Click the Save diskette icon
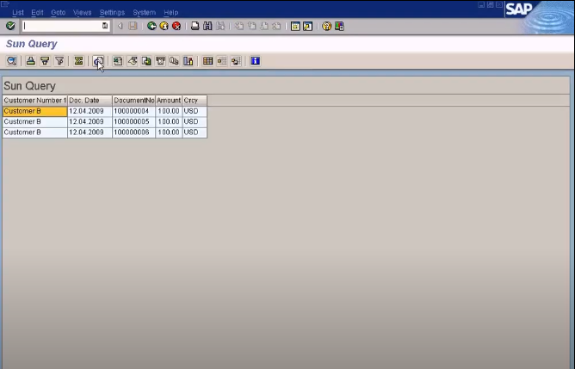This screenshot has width=575, height=369. pyautogui.click(x=133, y=26)
